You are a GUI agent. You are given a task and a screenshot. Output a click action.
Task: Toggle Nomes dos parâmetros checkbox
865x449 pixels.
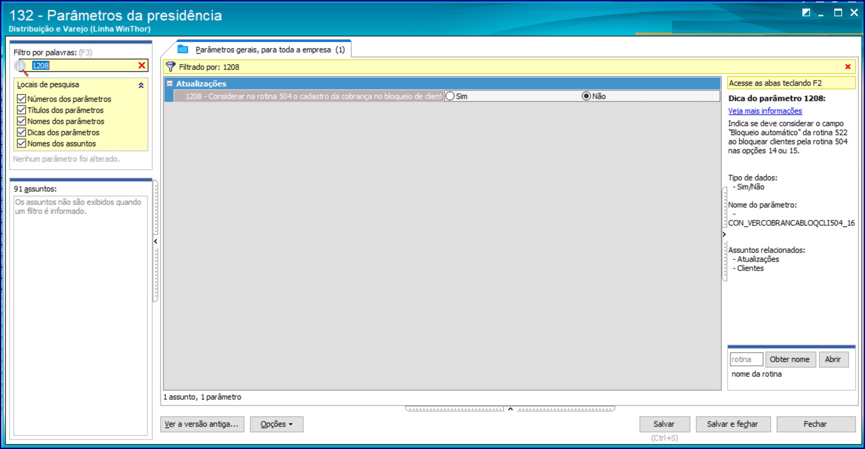coord(21,121)
